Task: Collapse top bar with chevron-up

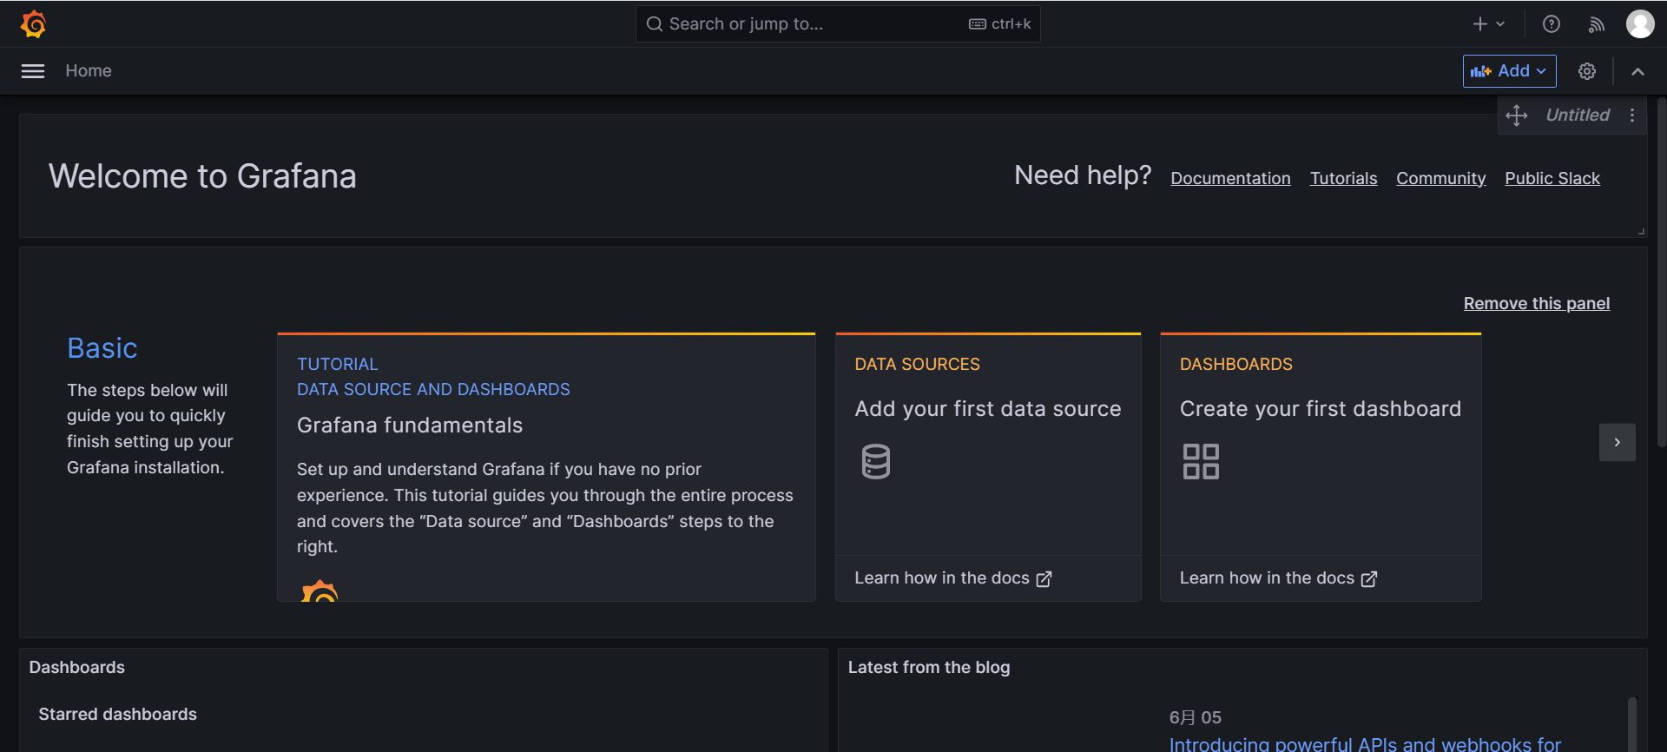Action: [1637, 71]
